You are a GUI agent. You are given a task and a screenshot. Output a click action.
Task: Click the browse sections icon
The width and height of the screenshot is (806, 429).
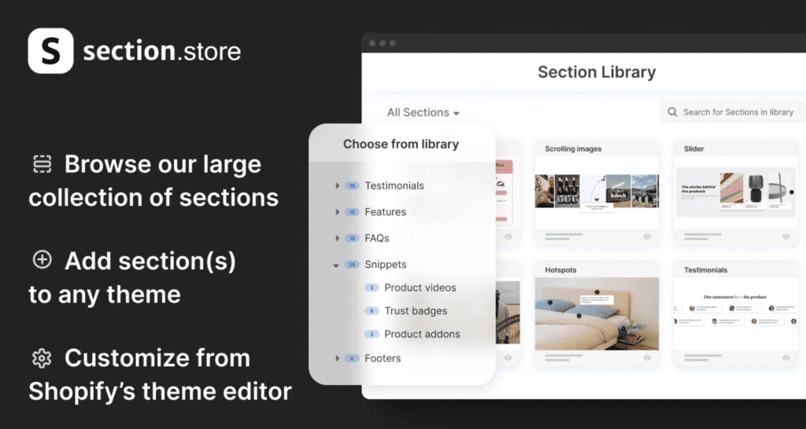point(42,164)
